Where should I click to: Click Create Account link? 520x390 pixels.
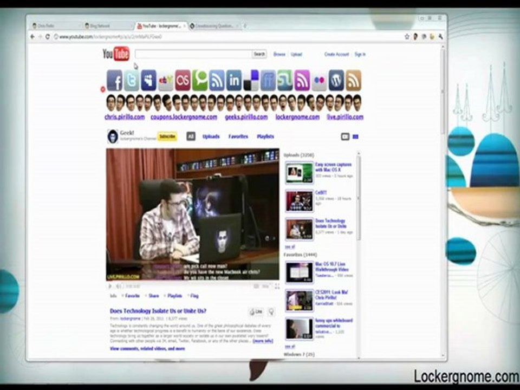(x=336, y=54)
